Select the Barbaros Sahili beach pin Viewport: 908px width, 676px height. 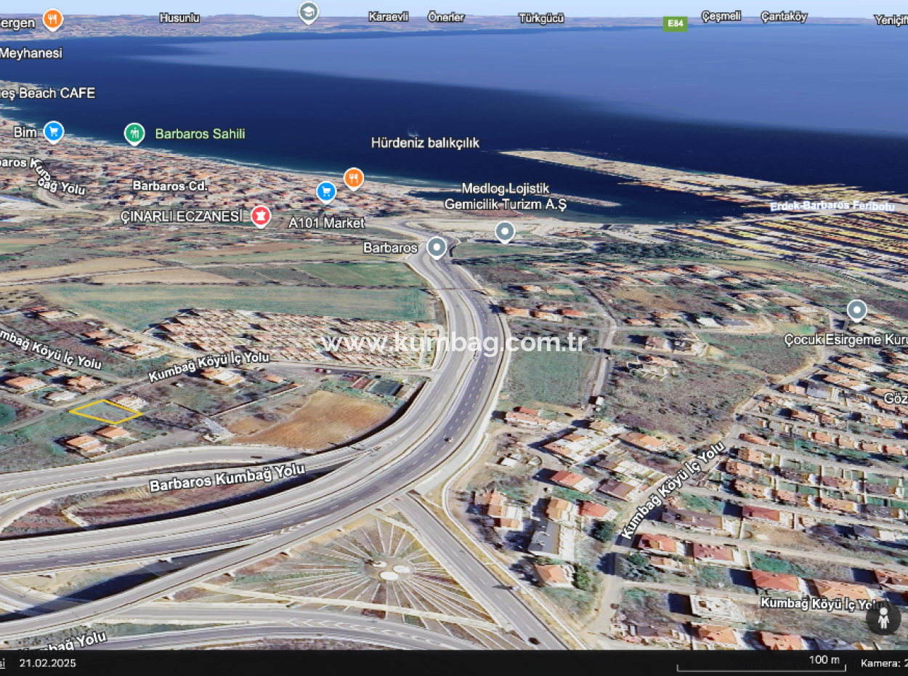134,134
